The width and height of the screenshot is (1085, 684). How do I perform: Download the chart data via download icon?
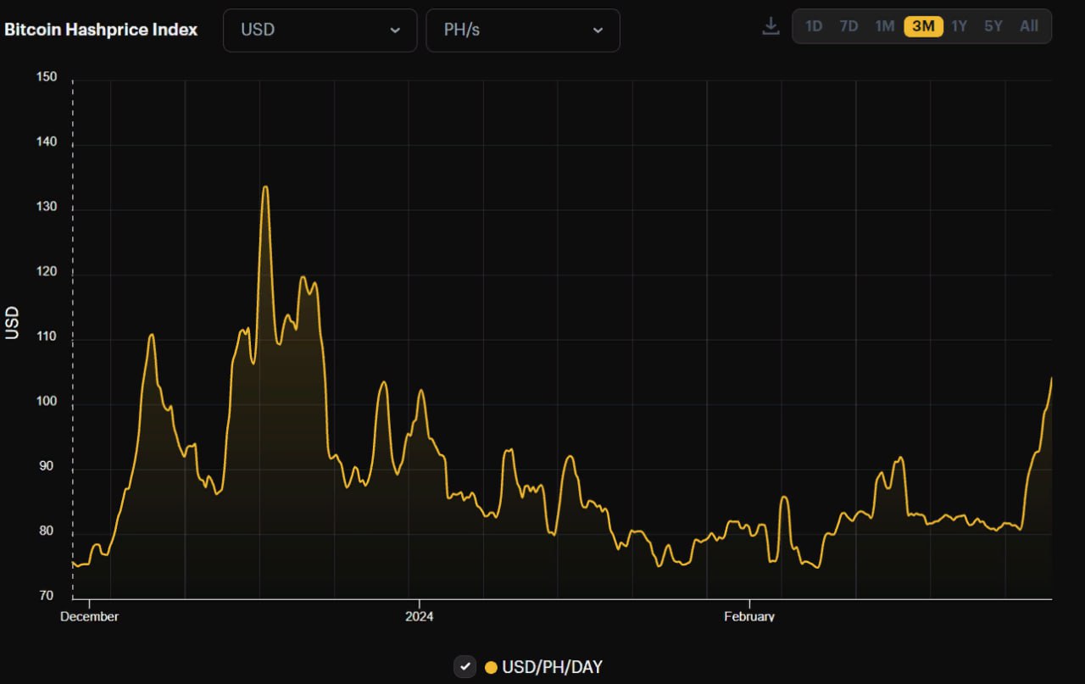771,26
